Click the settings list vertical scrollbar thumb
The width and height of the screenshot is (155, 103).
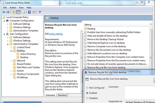[x=151, y=50]
